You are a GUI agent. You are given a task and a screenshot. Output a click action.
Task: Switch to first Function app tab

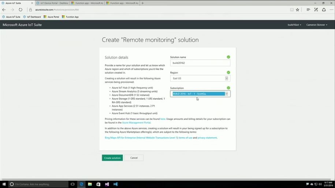pos(87,3)
